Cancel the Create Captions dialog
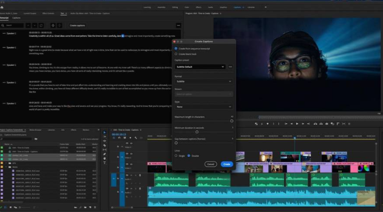 click(210, 164)
